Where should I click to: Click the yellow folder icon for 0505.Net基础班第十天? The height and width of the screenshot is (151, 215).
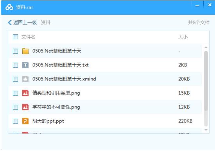25,51
